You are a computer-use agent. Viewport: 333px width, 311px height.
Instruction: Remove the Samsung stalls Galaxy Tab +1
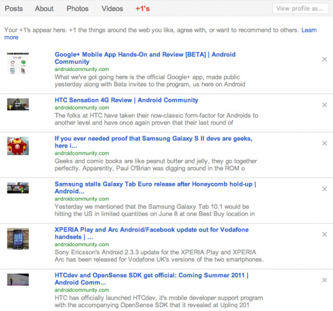pos(324,189)
